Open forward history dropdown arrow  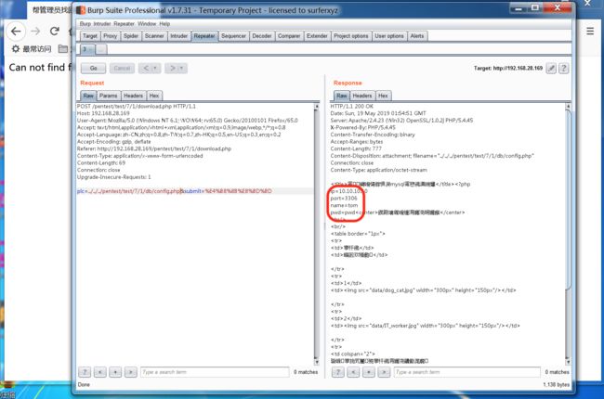(182, 68)
